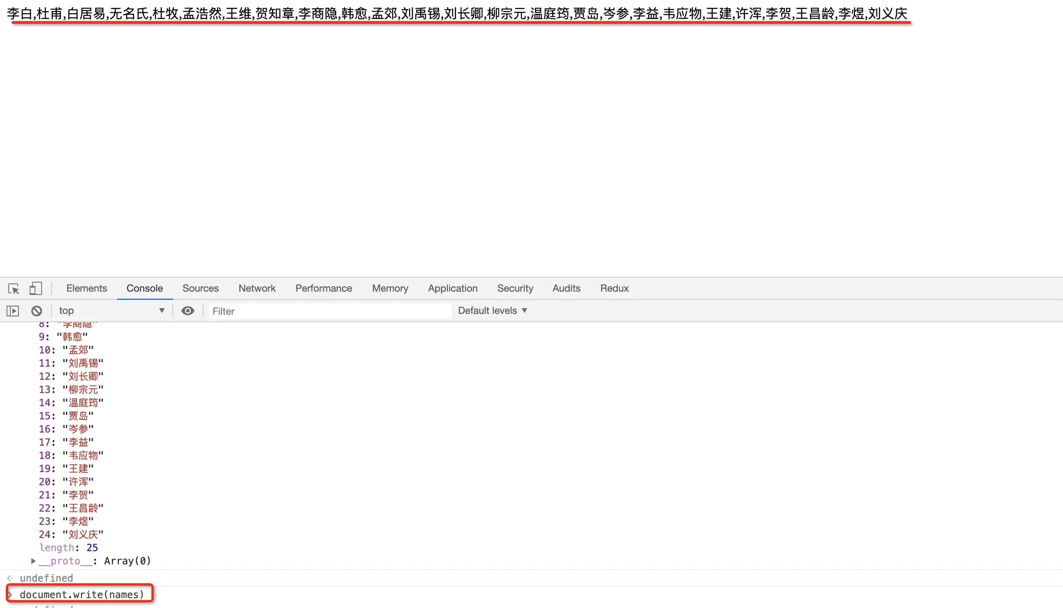Click the inspect element picker icon
The height and width of the screenshot is (608, 1063).
(13, 288)
